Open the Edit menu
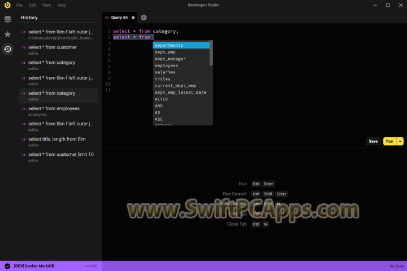This screenshot has width=407, height=271. (32, 5)
